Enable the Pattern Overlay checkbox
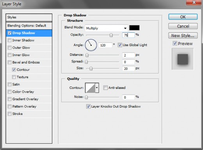 click(x=9, y=106)
